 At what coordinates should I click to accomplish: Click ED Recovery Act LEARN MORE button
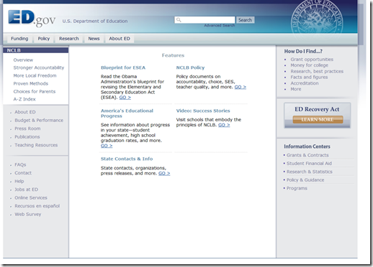pos(318,119)
